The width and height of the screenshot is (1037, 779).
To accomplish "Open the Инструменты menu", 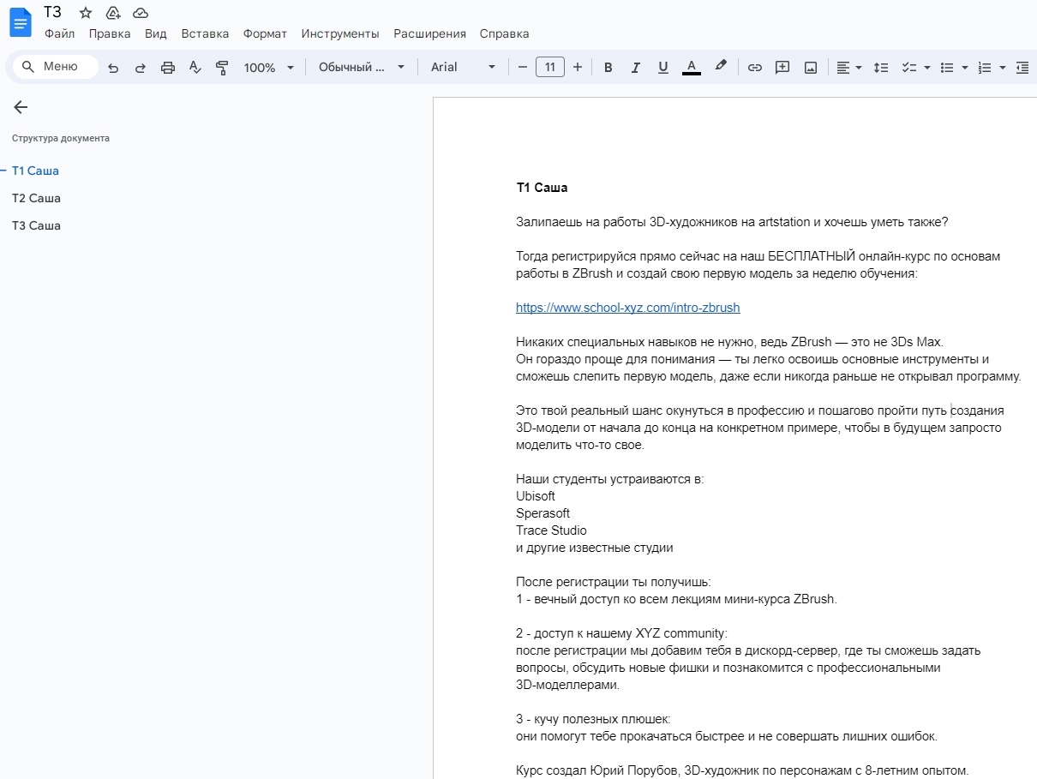I will (340, 33).
